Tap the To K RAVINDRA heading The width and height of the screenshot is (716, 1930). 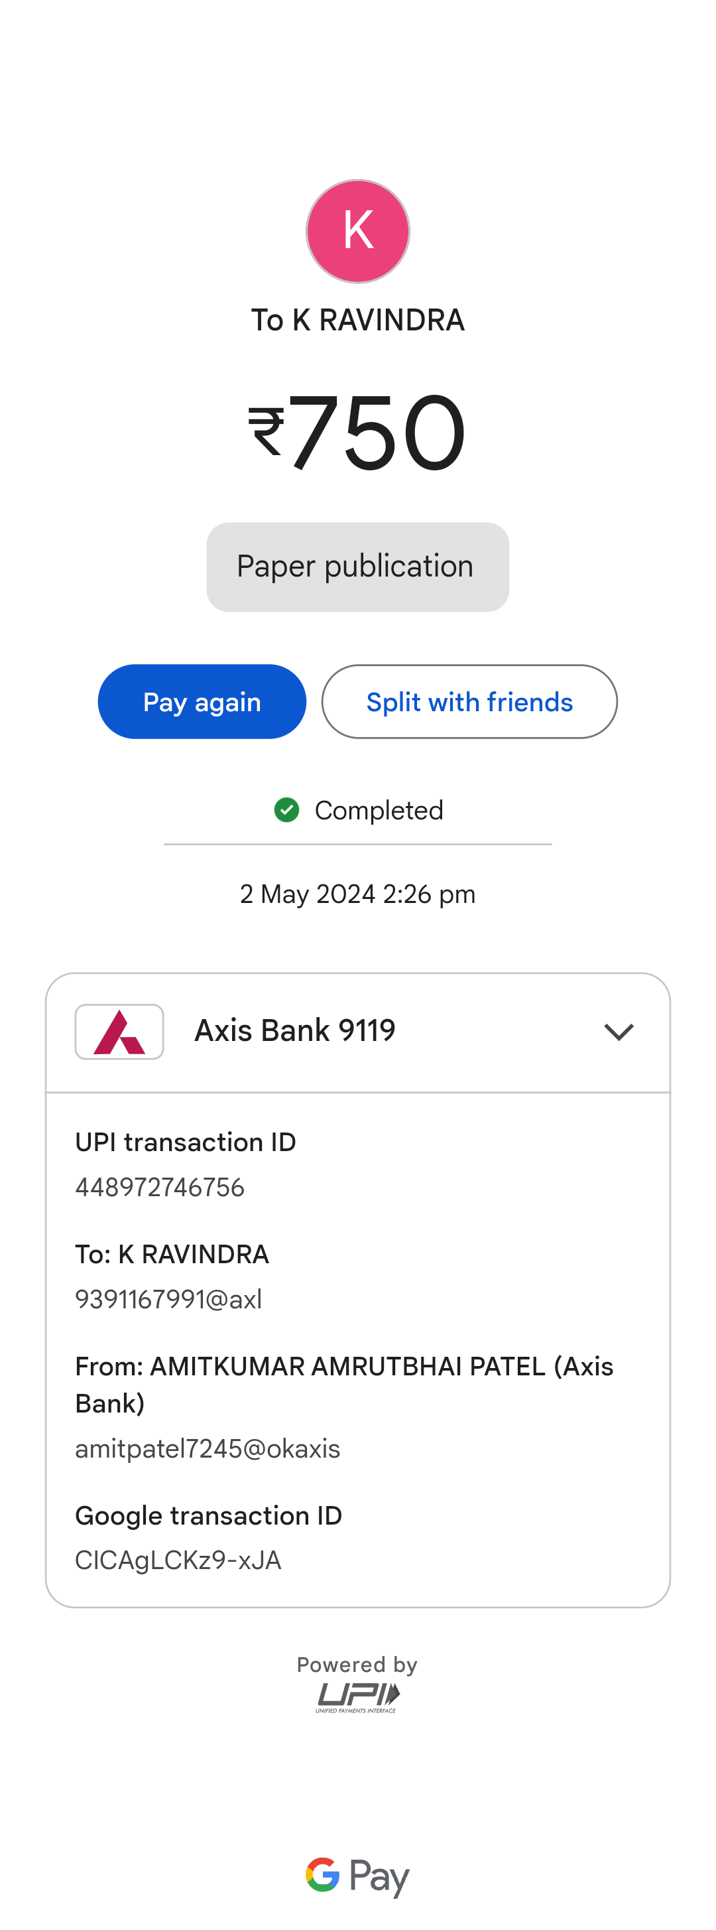(x=358, y=320)
